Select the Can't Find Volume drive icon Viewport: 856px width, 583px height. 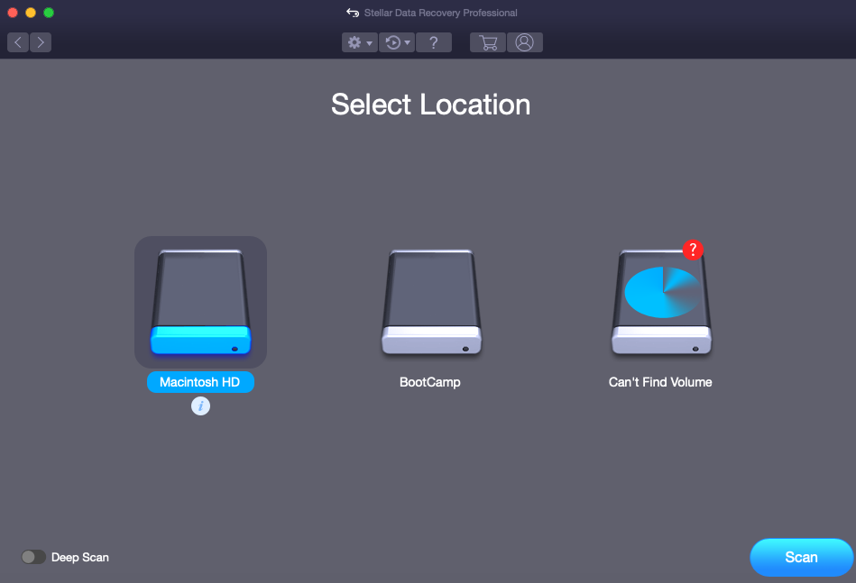pyautogui.click(x=661, y=302)
